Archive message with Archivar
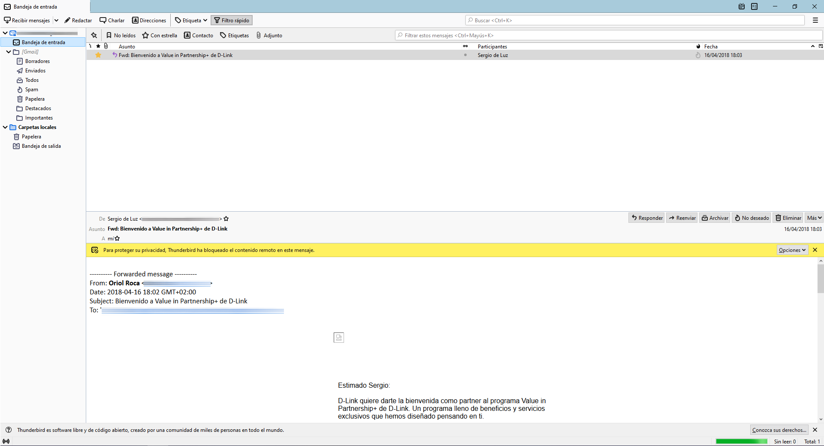Viewport: 824px width, 446px height. tap(715, 218)
